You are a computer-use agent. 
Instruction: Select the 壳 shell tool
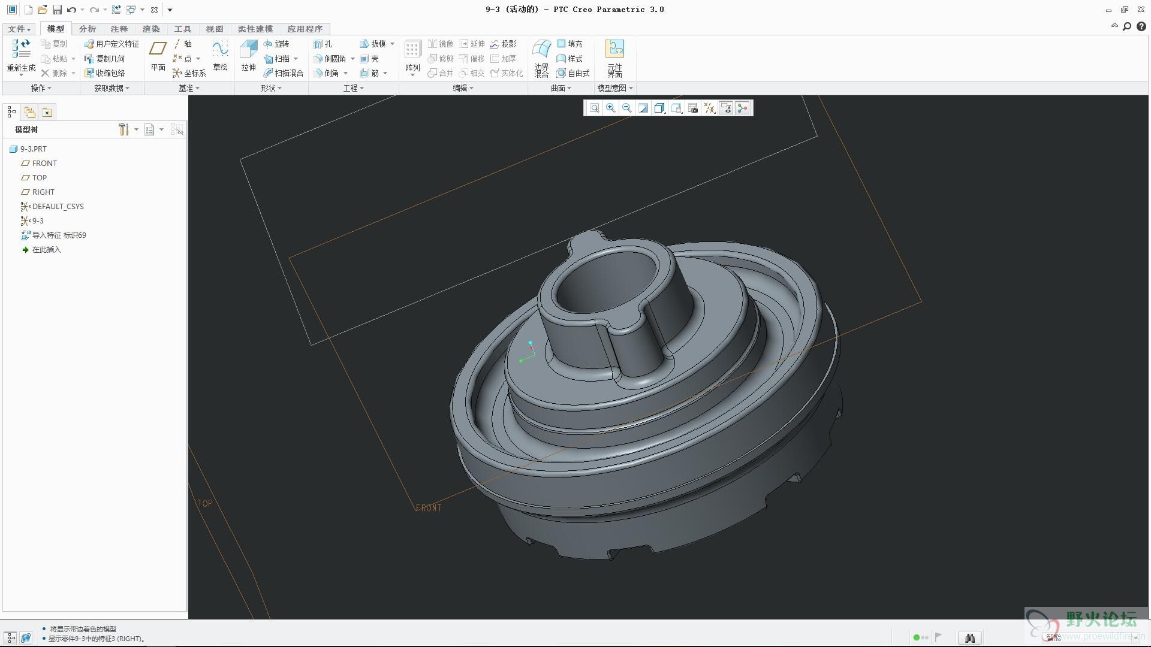(x=369, y=59)
